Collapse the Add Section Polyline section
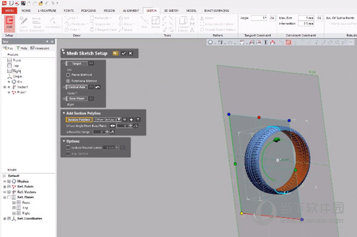This screenshot has width=357, height=237. (x=64, y=113)
